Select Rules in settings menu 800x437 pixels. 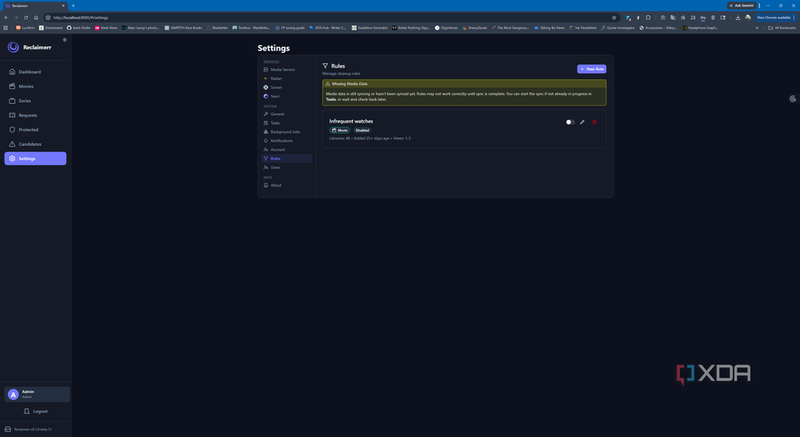pyautogui.click(x=286, y=158)
